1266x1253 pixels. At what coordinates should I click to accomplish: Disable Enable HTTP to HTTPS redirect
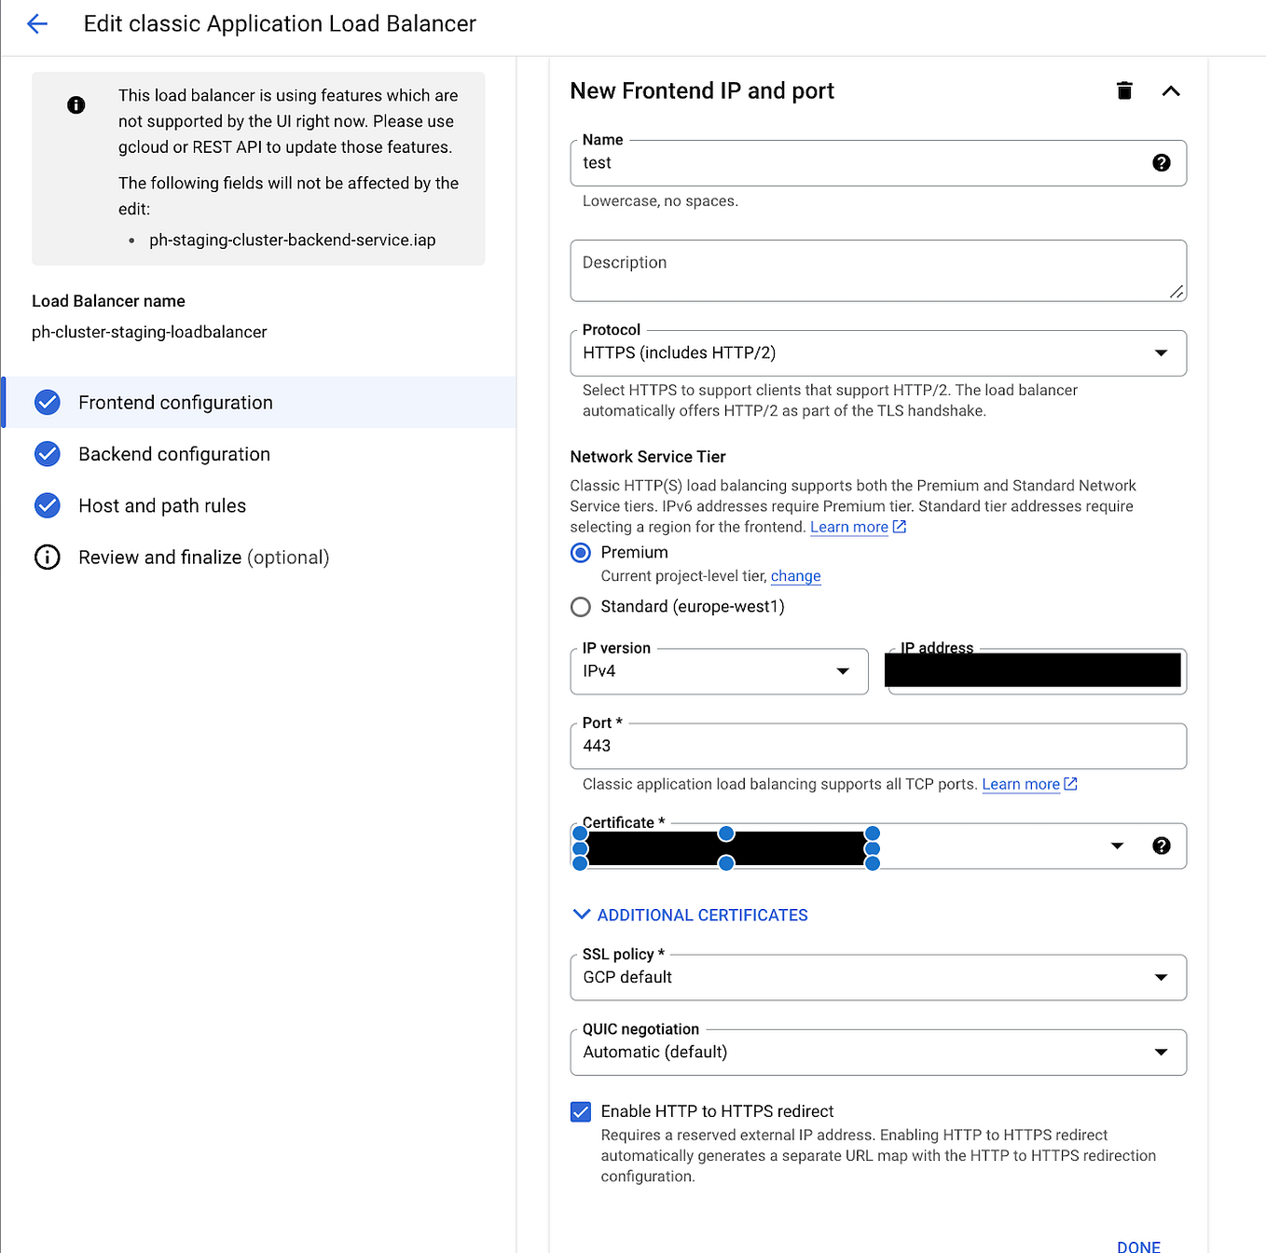(x=580, y=1111)
